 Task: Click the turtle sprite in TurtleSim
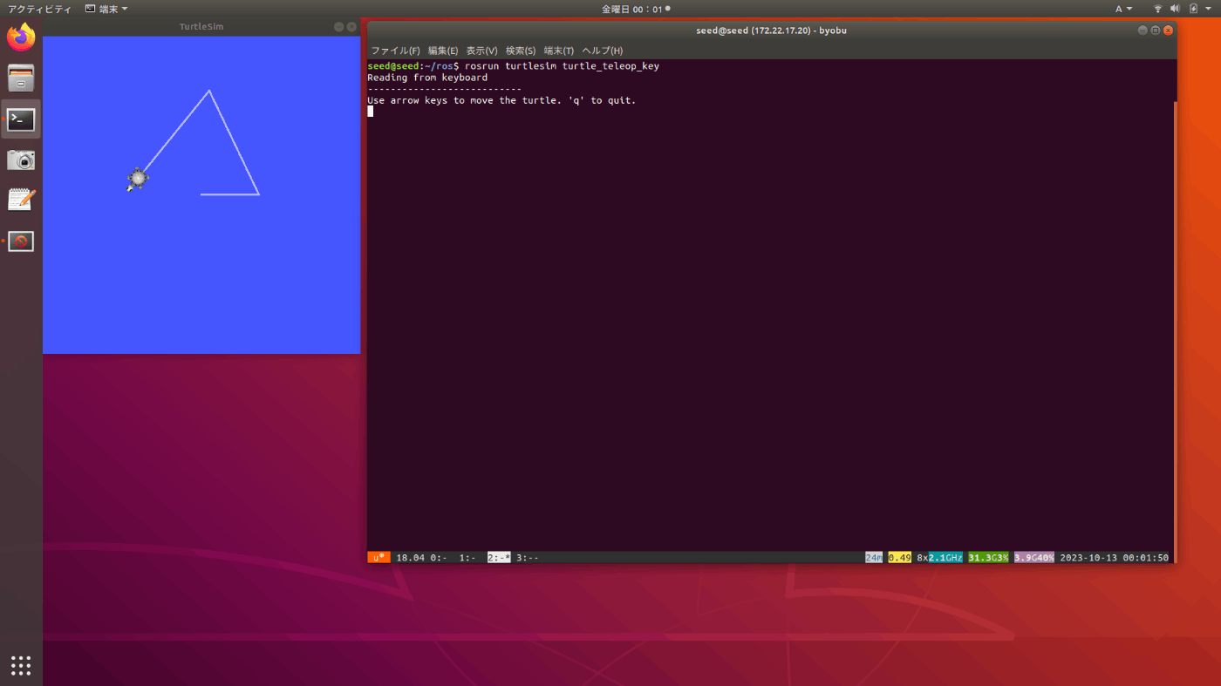137,180
